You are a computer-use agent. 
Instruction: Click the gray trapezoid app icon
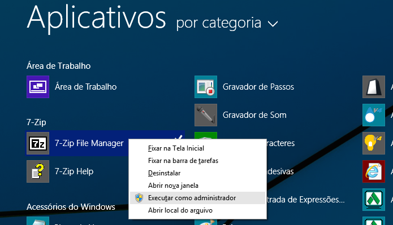coord(374,87)
